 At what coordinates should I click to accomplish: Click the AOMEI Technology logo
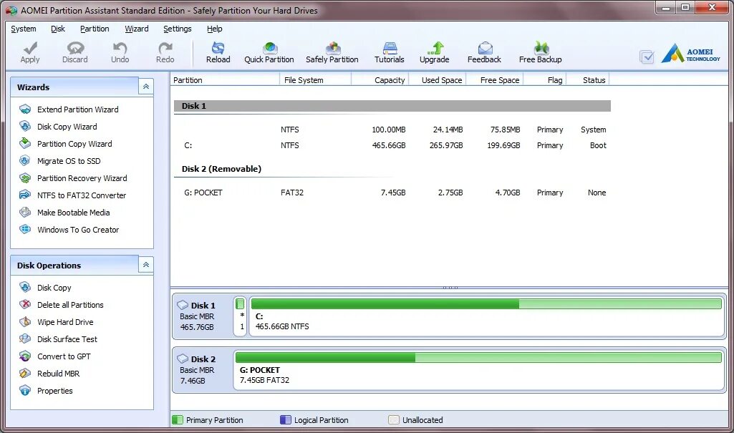tap(690, 53)
